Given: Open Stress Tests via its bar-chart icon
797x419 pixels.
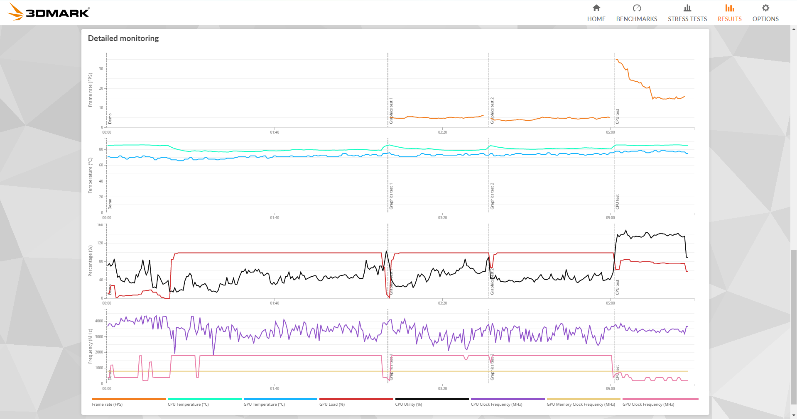Looking at the screenshot, I should [687, 8].
